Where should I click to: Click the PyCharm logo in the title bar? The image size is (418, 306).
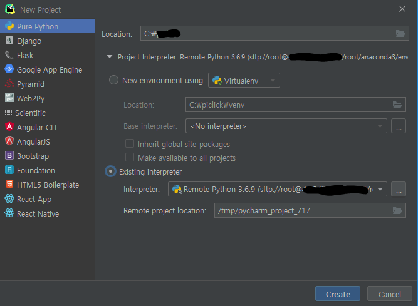10,9
